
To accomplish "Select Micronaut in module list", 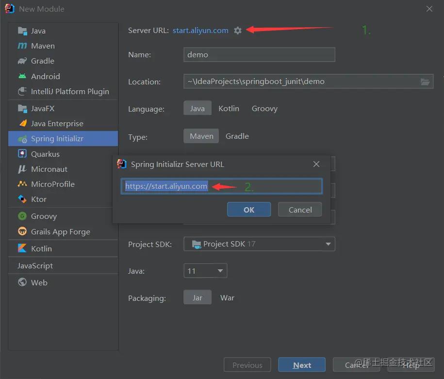I will 63,169.
